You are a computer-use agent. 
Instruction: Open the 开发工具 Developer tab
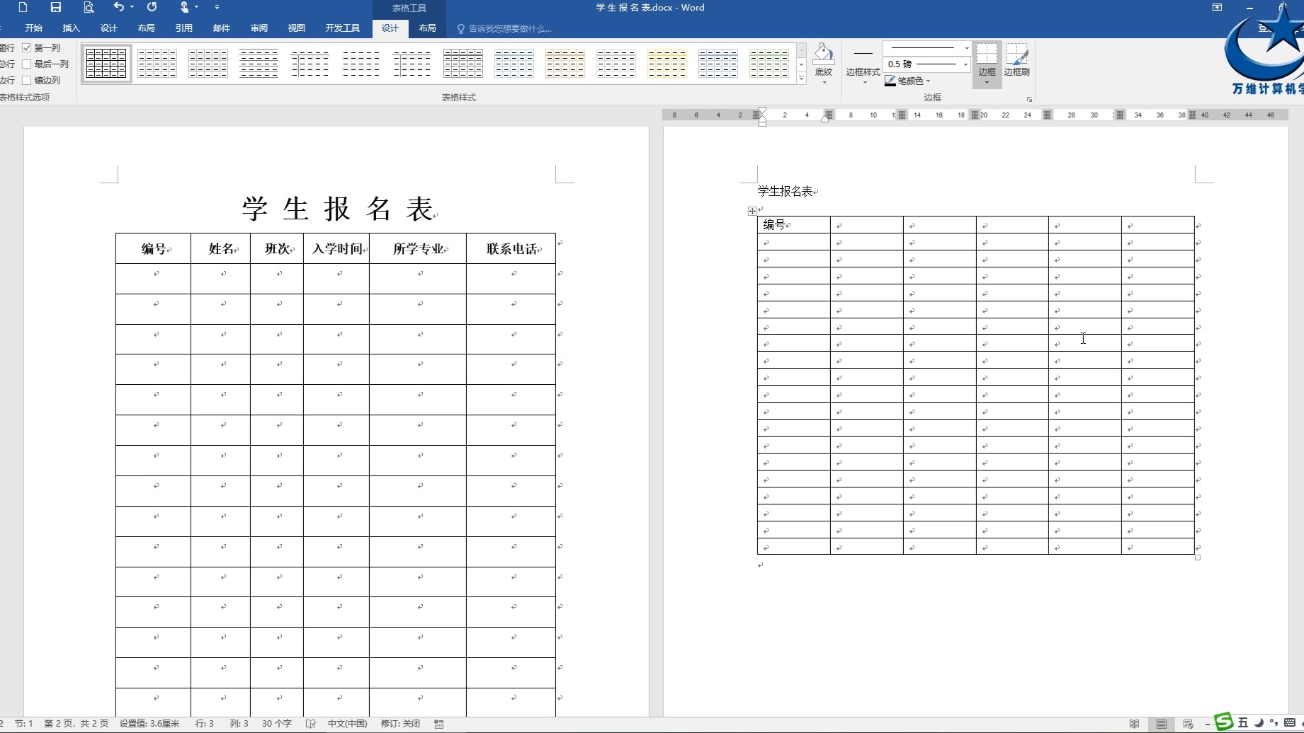pyautogui.click(x=342, y=28)
